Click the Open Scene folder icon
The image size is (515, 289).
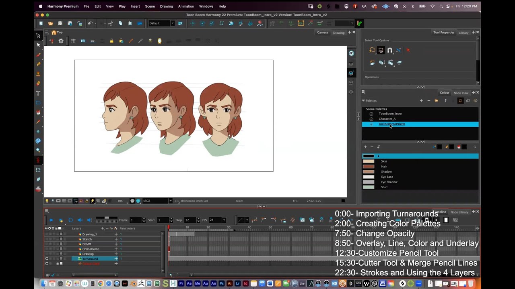[50, 23]
